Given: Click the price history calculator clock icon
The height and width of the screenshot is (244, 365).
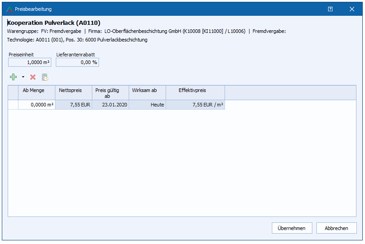Looking at the screenshot, I should point(45,77).
